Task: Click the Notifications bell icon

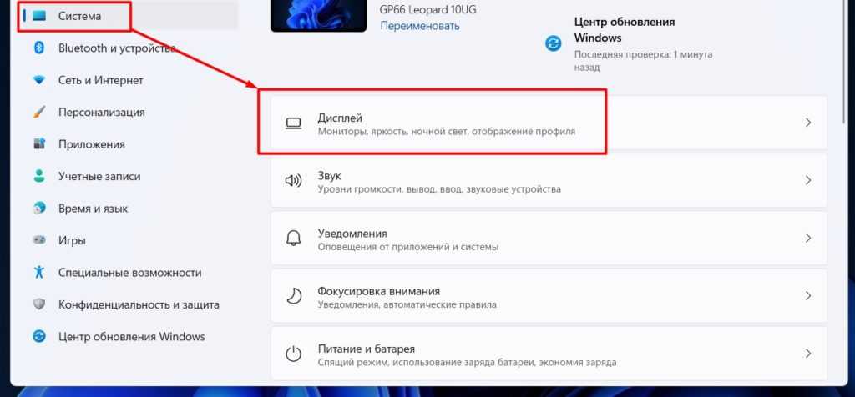Action: 293,238
